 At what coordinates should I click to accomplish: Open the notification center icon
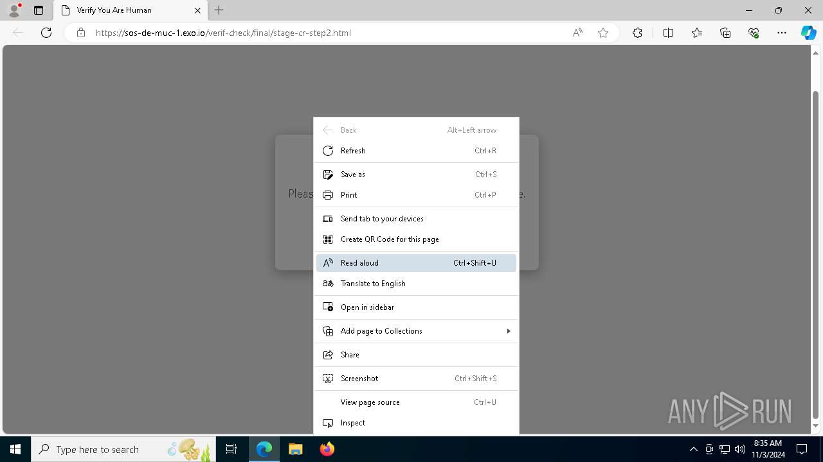pyautogui.click(x=802, y=449)
